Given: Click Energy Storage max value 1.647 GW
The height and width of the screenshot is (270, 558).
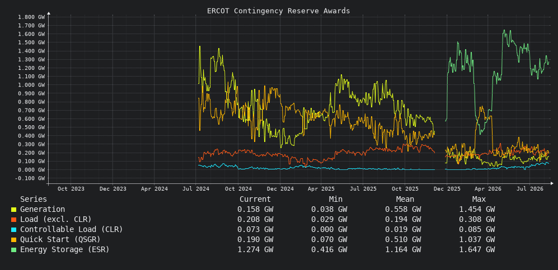Looking at the screenshot, I should 477,249.
